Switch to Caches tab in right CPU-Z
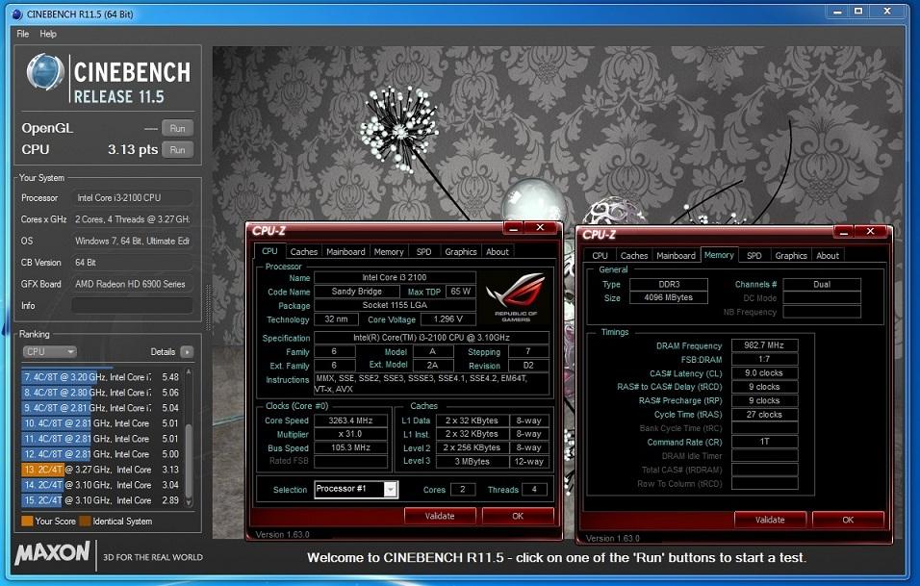This screenshot has height=586, width=920. [x=633, y=256]
